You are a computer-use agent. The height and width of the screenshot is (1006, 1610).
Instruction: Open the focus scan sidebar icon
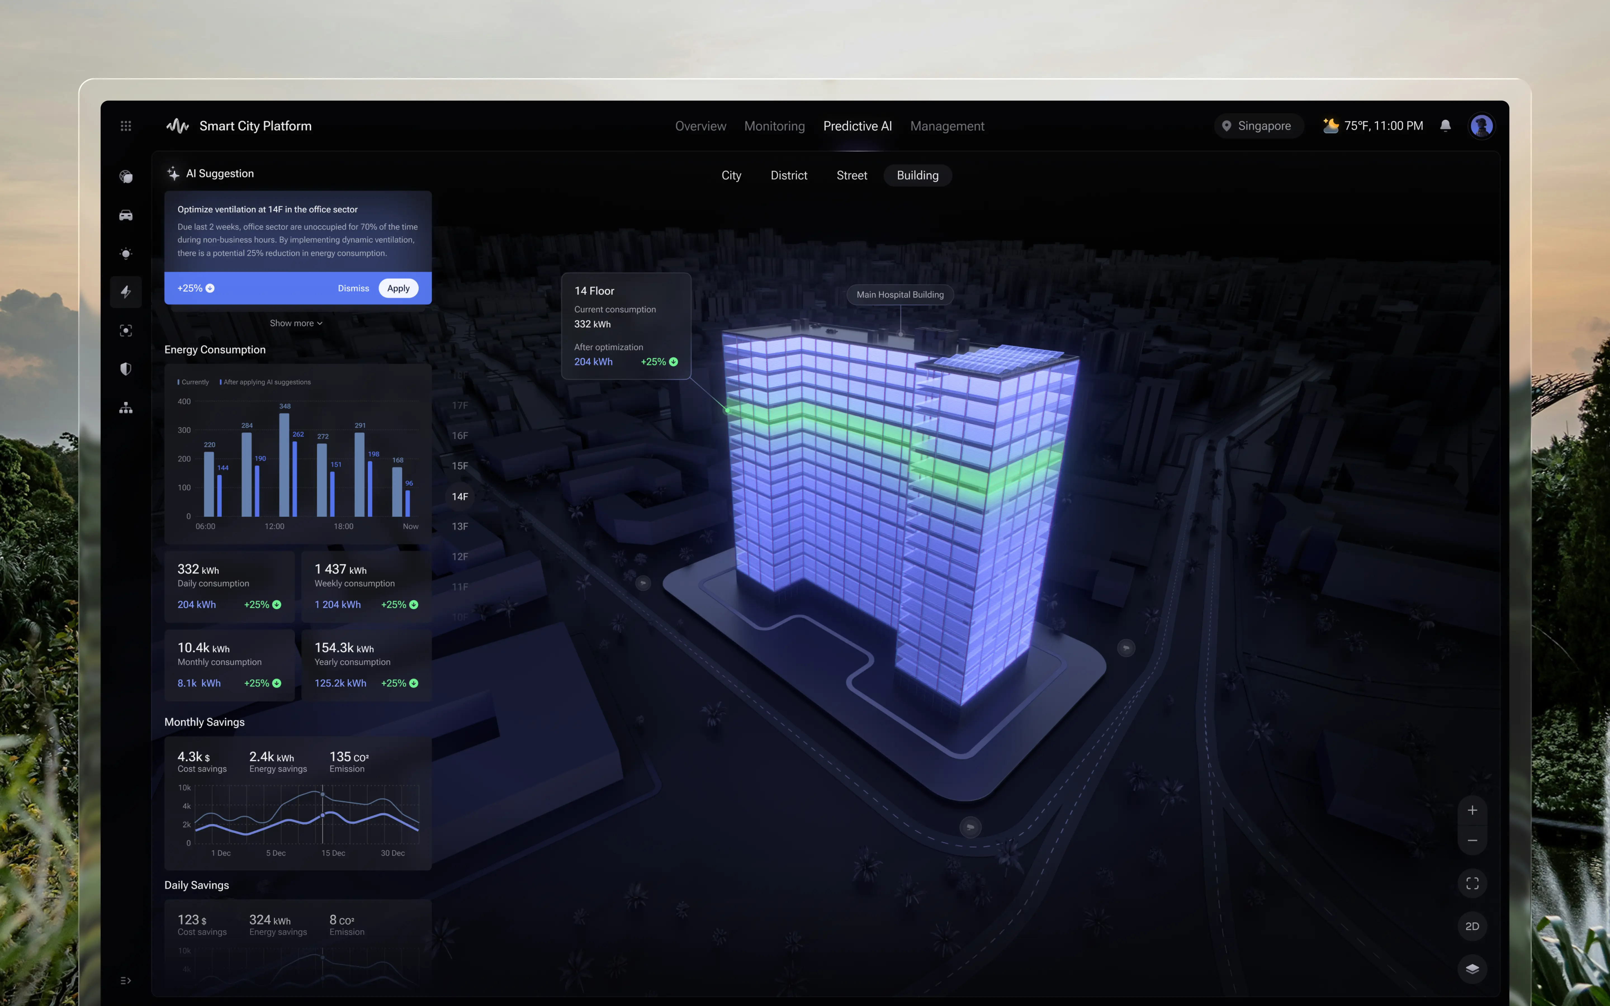click(x=126, y=331)
